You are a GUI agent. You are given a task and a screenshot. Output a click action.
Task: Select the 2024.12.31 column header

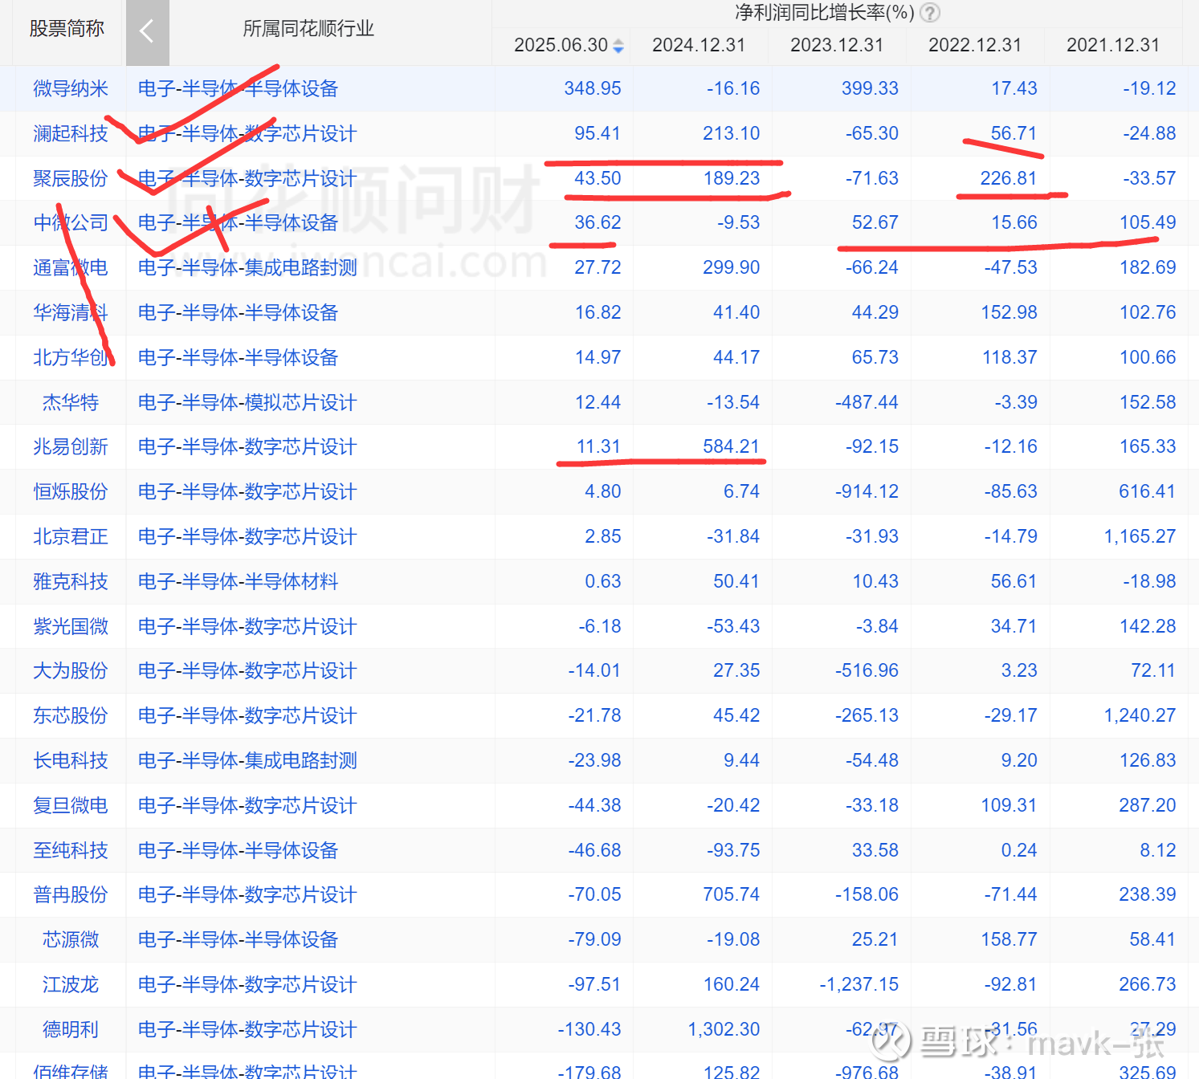[x=699, y=45]
